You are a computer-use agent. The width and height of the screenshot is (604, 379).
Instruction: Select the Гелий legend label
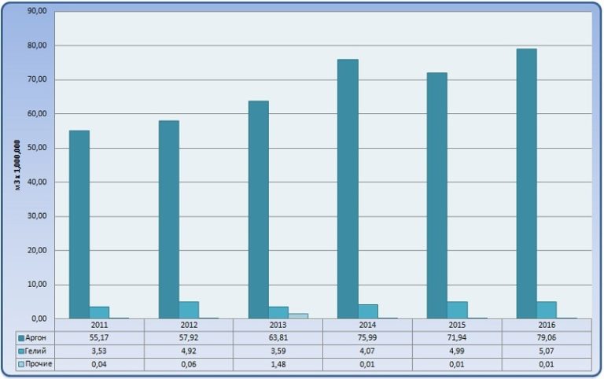[x=35, y=351]
